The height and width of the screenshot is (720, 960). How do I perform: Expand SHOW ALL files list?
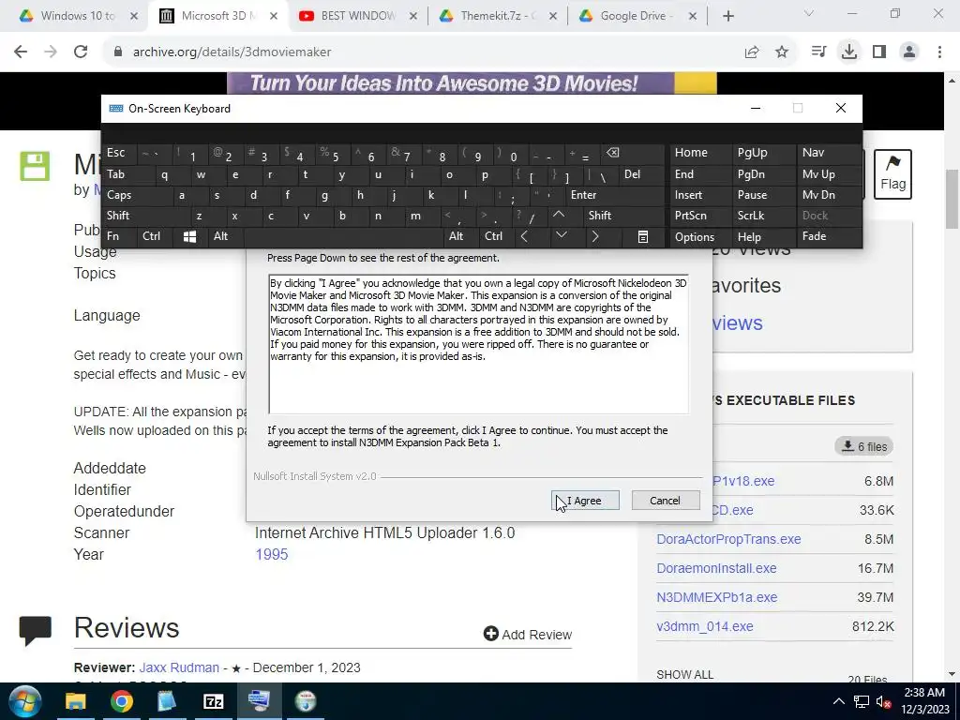tap(684, 675)
